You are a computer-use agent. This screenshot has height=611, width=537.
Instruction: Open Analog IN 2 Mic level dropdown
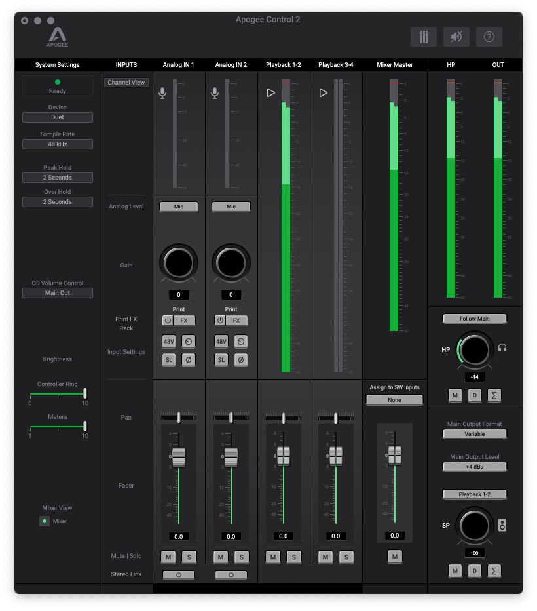click(231, 207)
